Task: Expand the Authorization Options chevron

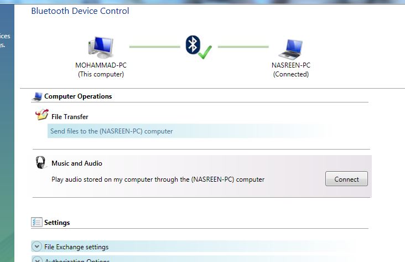Action: point(38,259)
